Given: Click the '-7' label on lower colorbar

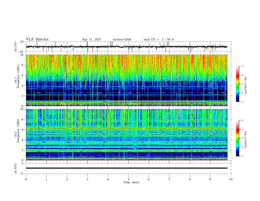Looking at the screenshot, I should [242, 156].
